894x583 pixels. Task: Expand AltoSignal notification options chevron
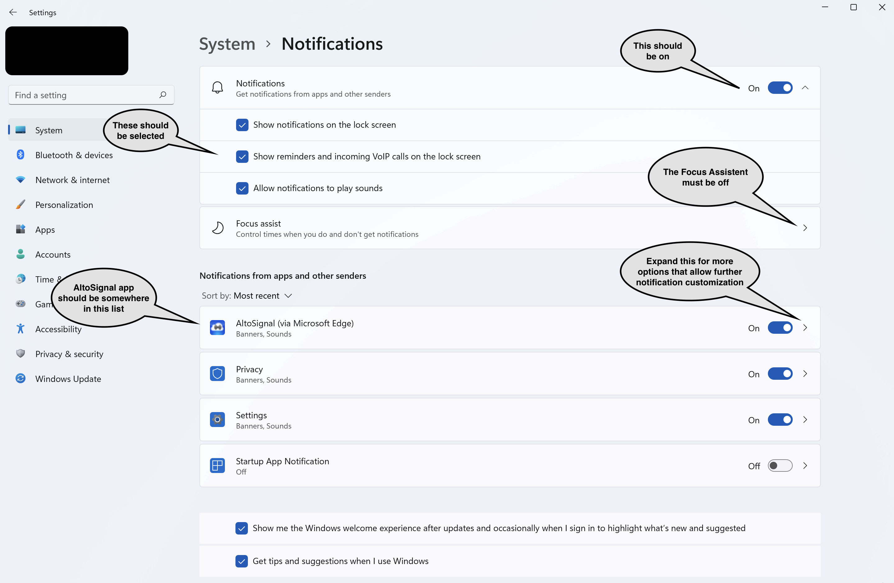click(x=805, y=328)
